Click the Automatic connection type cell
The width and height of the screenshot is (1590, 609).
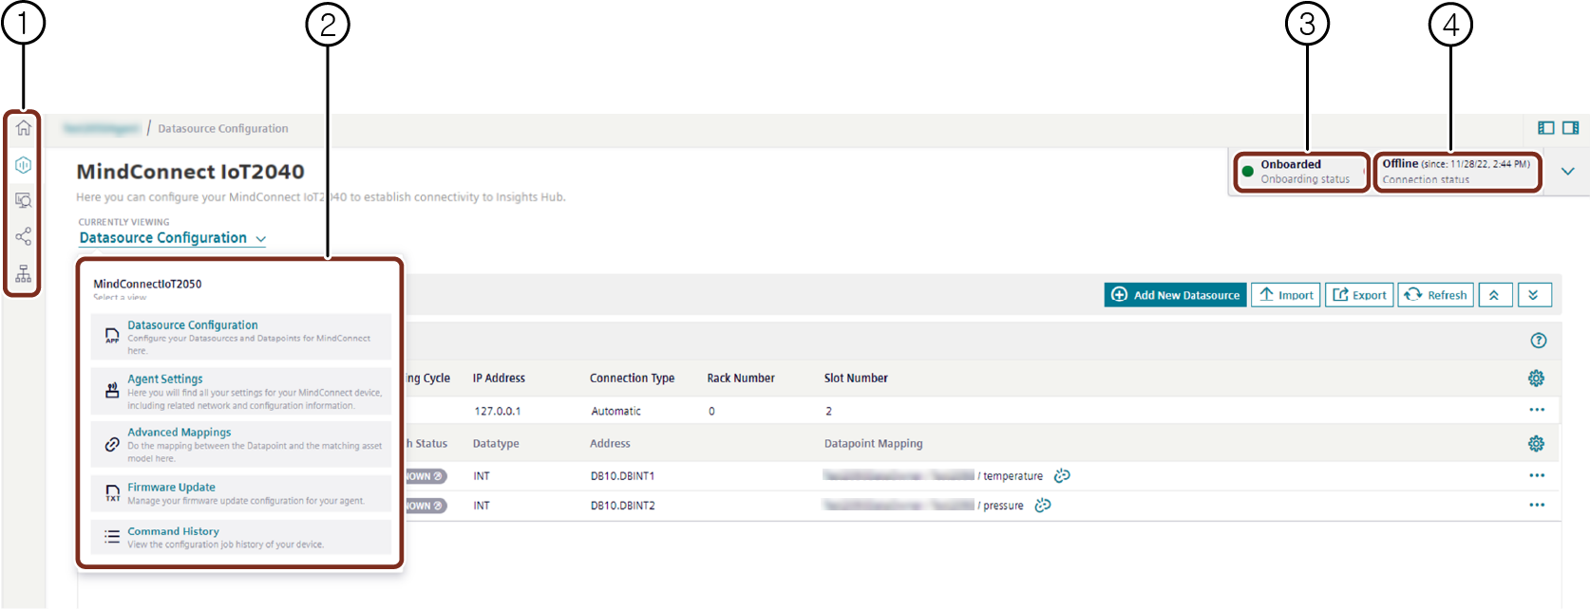click(x=615, y=412)
